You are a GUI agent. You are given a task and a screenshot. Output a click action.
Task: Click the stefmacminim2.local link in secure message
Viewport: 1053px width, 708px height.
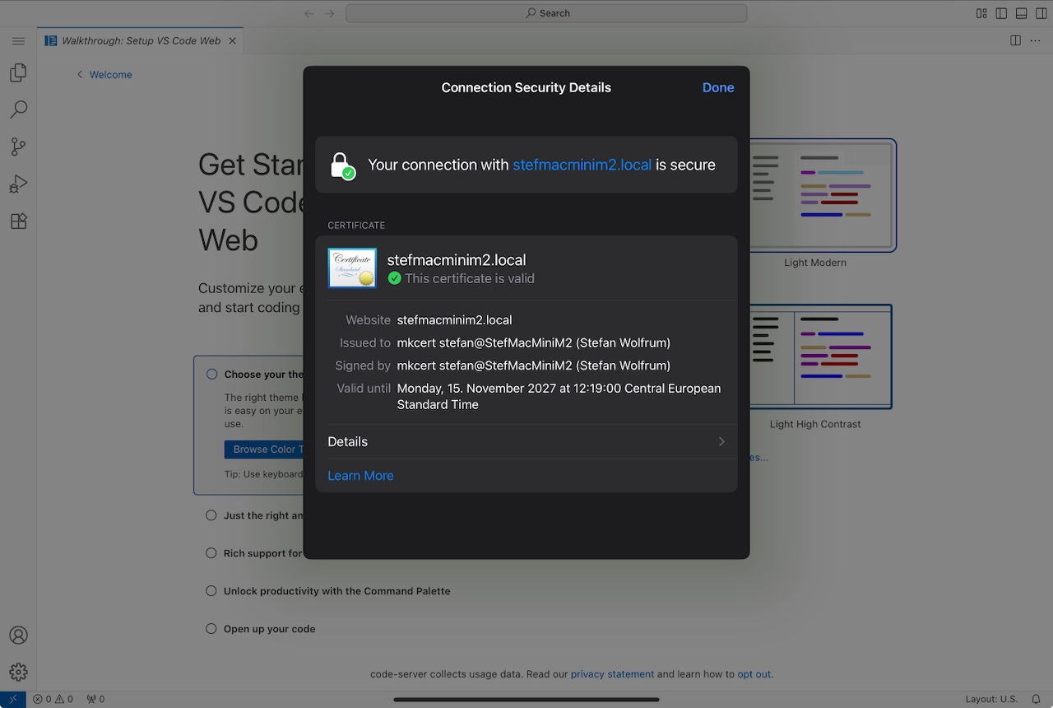[x=582, y=165]
